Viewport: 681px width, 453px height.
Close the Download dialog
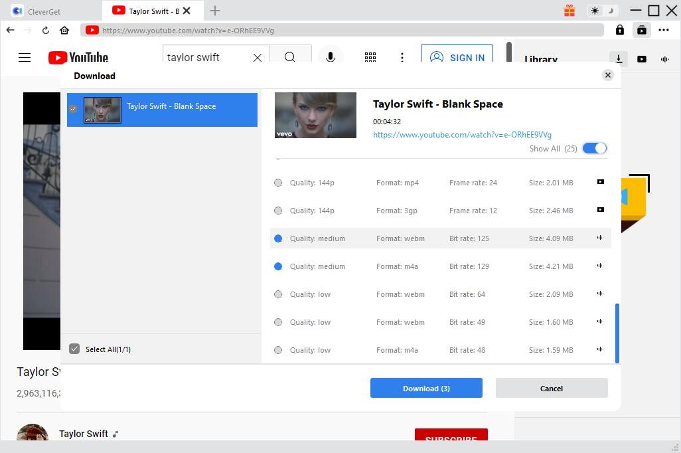click(x=607, y=75)
